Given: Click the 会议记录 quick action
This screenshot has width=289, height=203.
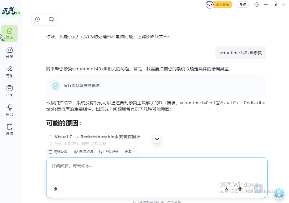Looking at the screenshot, I should (109, 152).
